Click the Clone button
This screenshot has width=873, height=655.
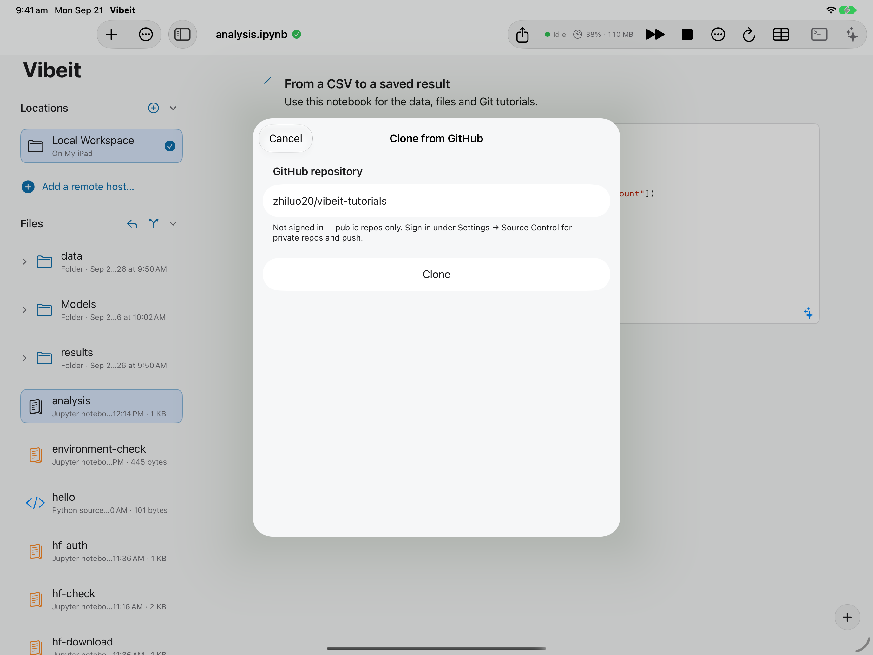436,274
